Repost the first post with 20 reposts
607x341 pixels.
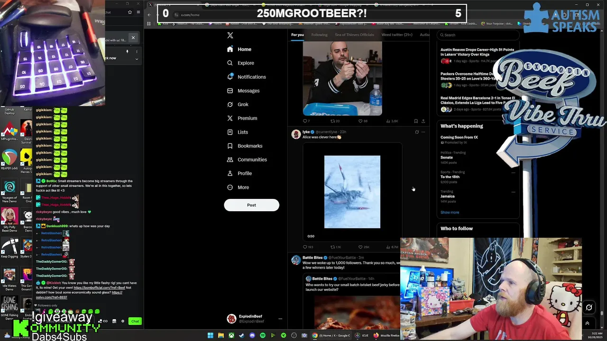click(335, 121)
